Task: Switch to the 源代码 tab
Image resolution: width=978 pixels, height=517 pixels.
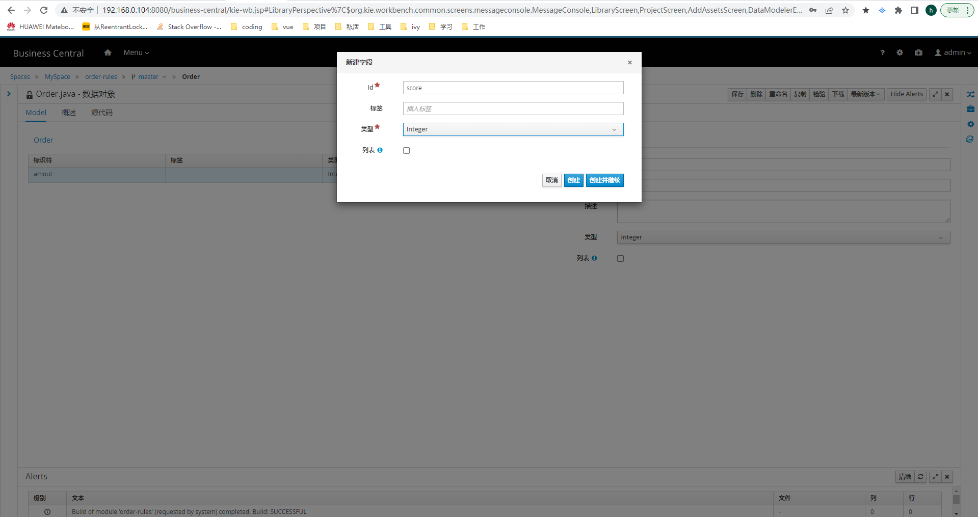Action: [101, 113]
